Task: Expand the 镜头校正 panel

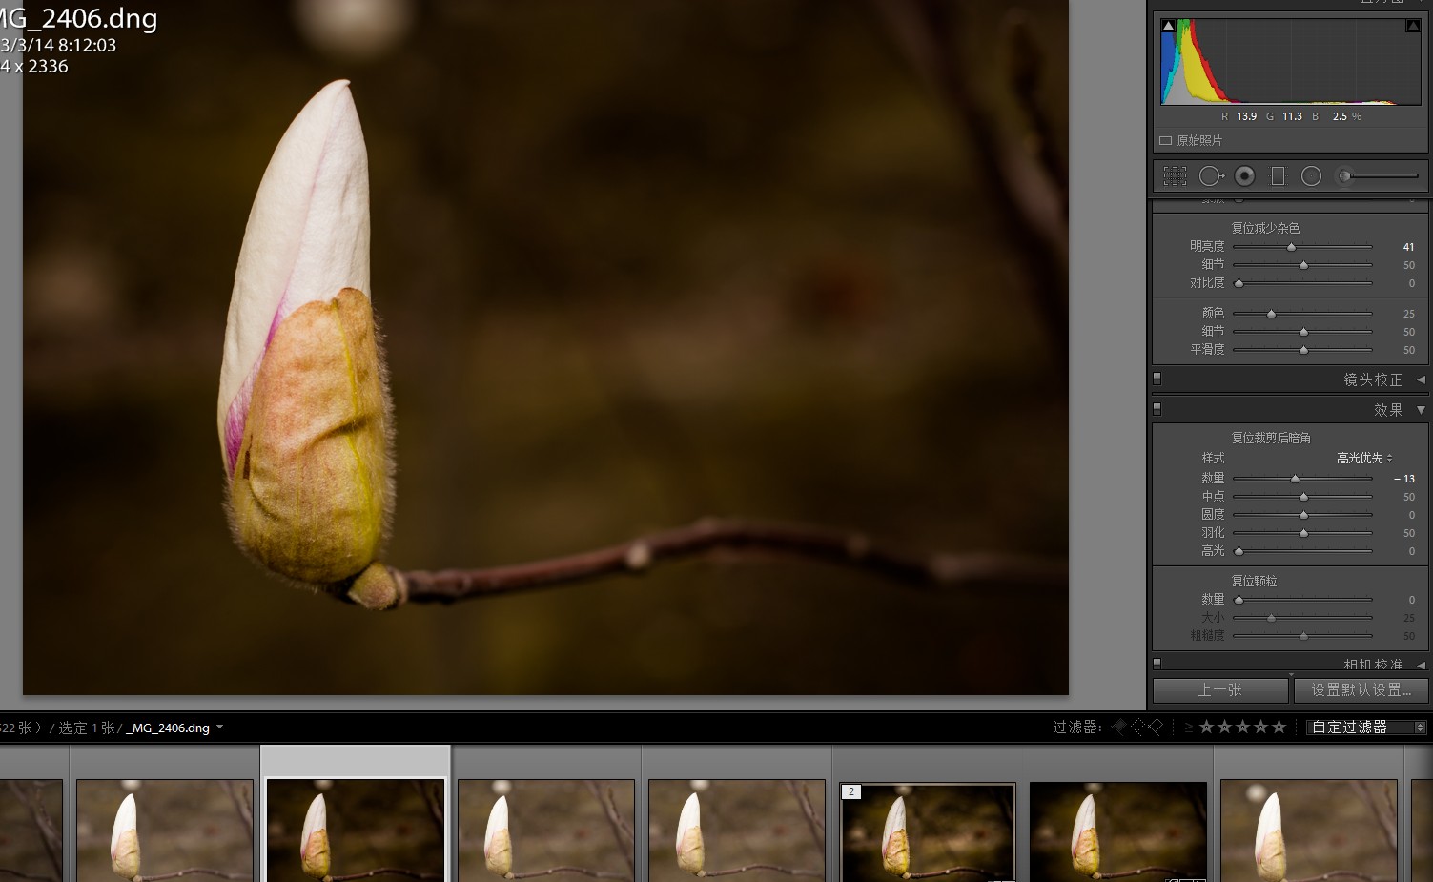Action: (x=1421, y=379)
